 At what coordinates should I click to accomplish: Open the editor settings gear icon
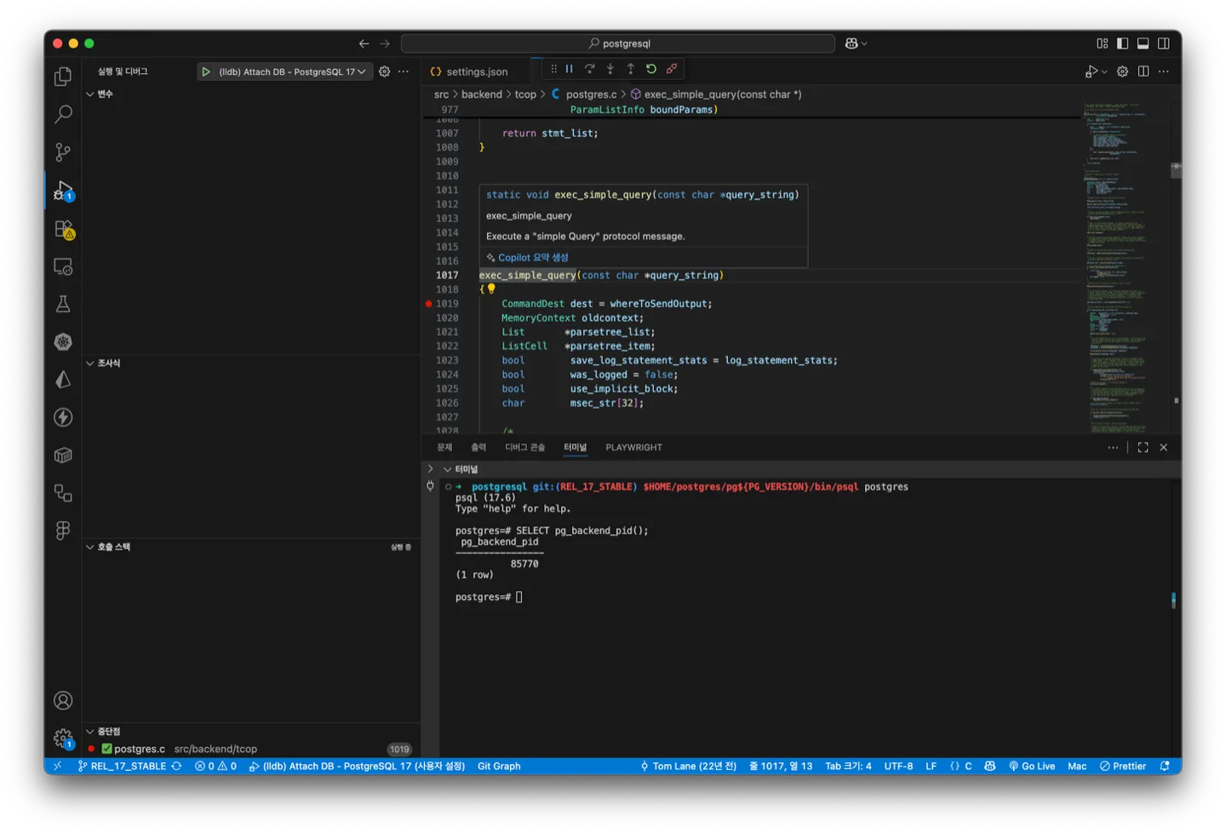(x=1122, y=71)
